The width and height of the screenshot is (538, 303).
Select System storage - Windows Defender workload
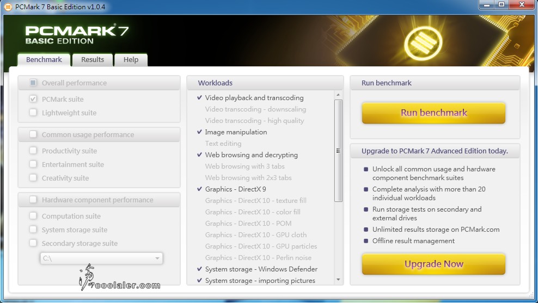(x=261, y=269)
